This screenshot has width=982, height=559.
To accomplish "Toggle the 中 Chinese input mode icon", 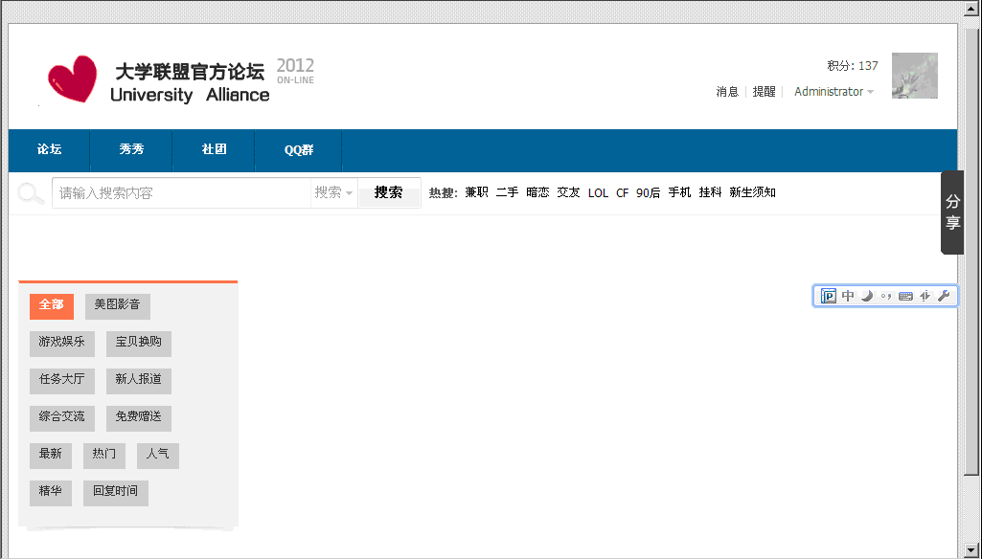I will click(848, 296).
